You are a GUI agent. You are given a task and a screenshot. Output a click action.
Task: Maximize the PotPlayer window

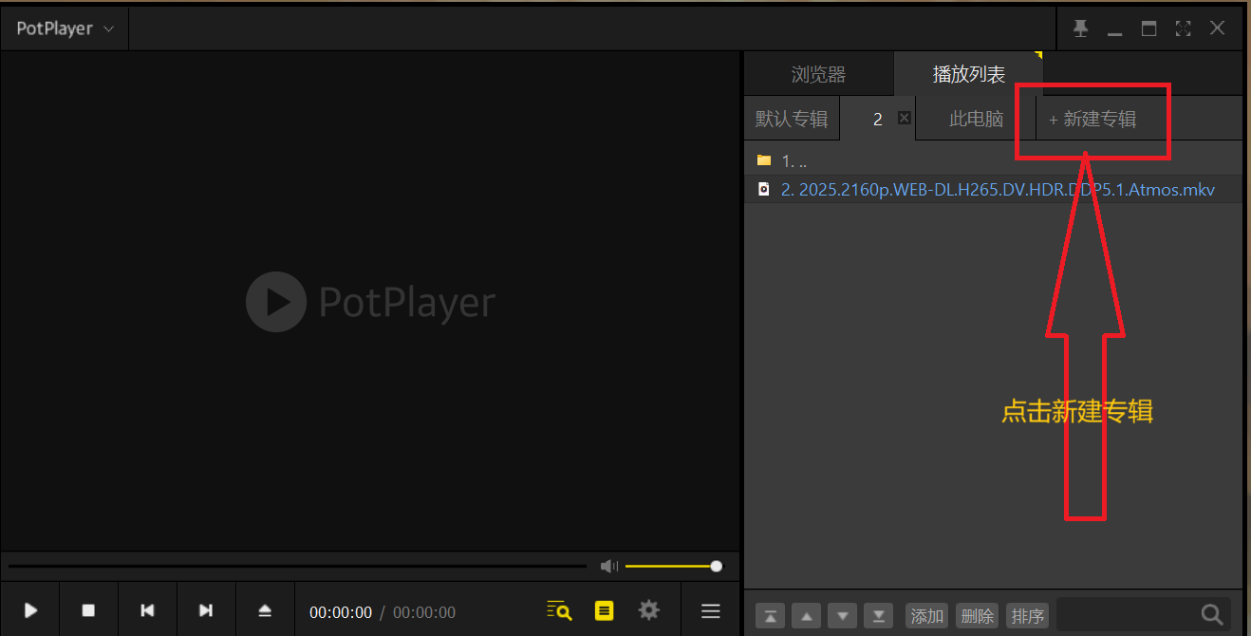(x=1148, y=28)
